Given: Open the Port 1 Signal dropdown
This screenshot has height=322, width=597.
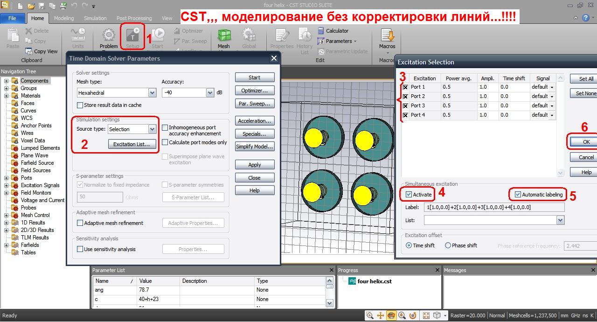Looking at the screenshot, I should pos(552,87).
